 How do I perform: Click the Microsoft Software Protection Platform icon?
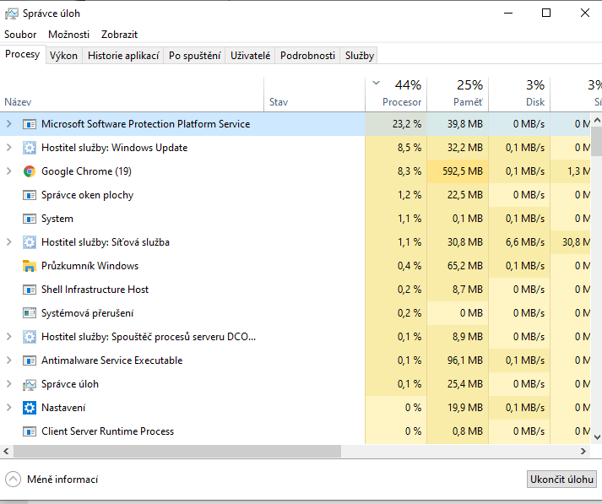tap(30, 124)
